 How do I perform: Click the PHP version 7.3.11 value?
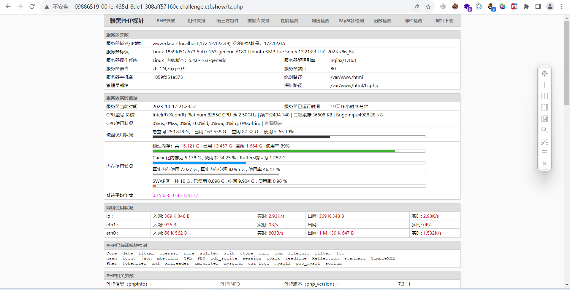[404, 284]
